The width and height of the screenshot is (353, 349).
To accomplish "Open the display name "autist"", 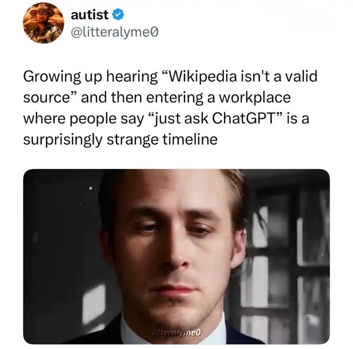I will 90,14.
